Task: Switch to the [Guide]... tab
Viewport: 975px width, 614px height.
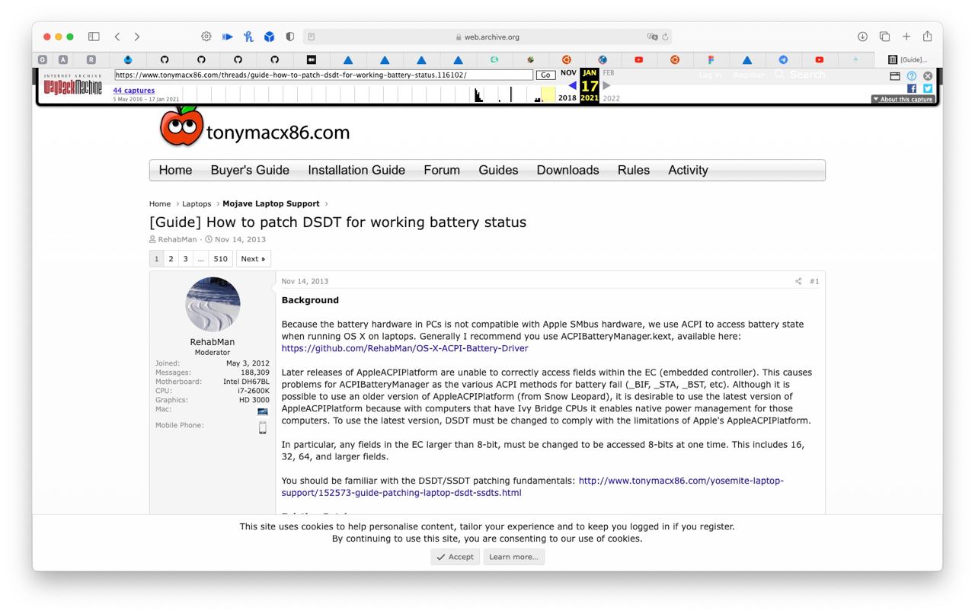Action: point(907,59)
